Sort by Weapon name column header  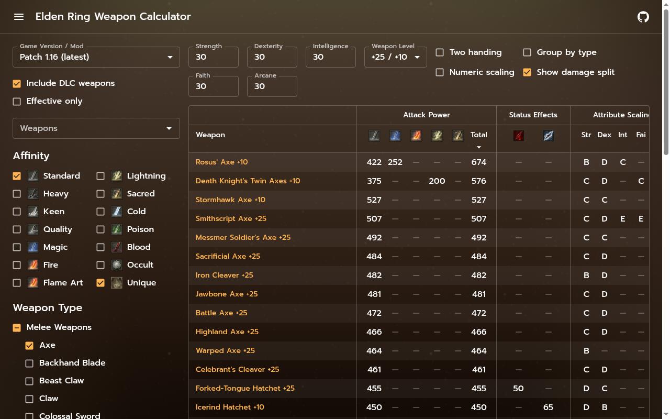click(210, 135)
